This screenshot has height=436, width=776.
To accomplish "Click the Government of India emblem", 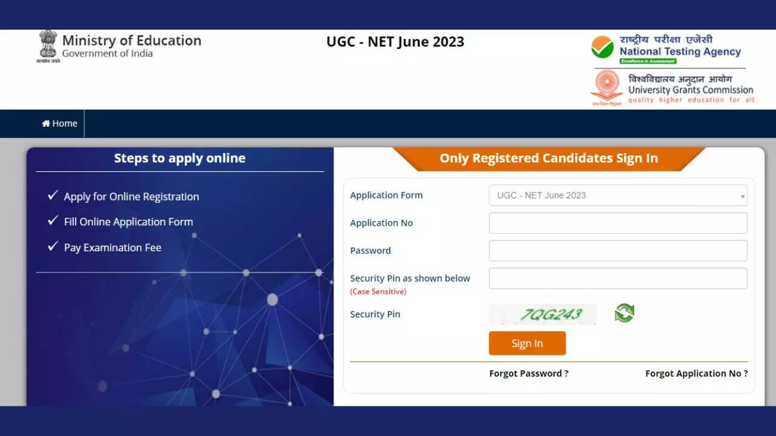I will coord(48,45).
